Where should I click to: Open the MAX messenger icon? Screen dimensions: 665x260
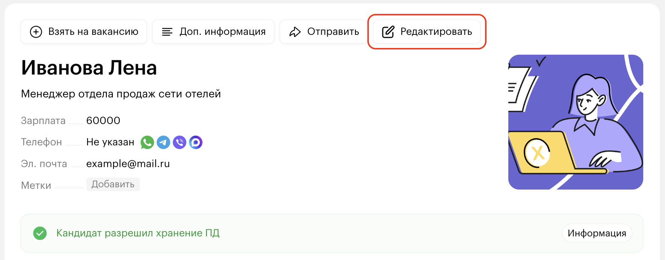click(x=196, y=142)
